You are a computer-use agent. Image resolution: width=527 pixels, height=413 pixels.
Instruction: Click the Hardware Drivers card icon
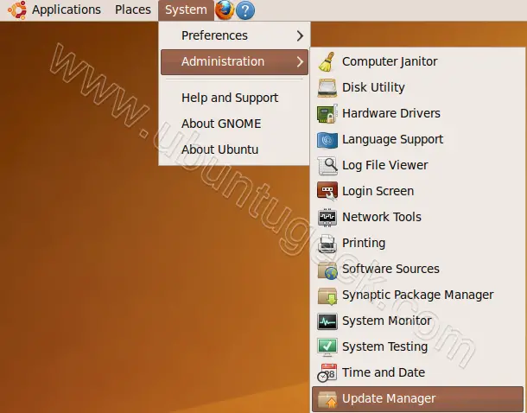pos(327,113)
